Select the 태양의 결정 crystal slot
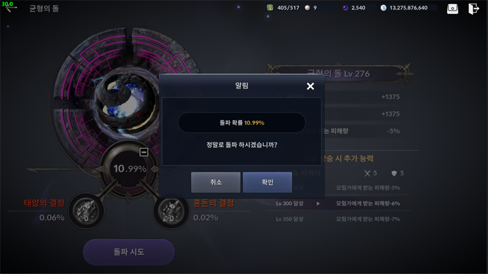488x274 pixels. [x=86, y=211]
